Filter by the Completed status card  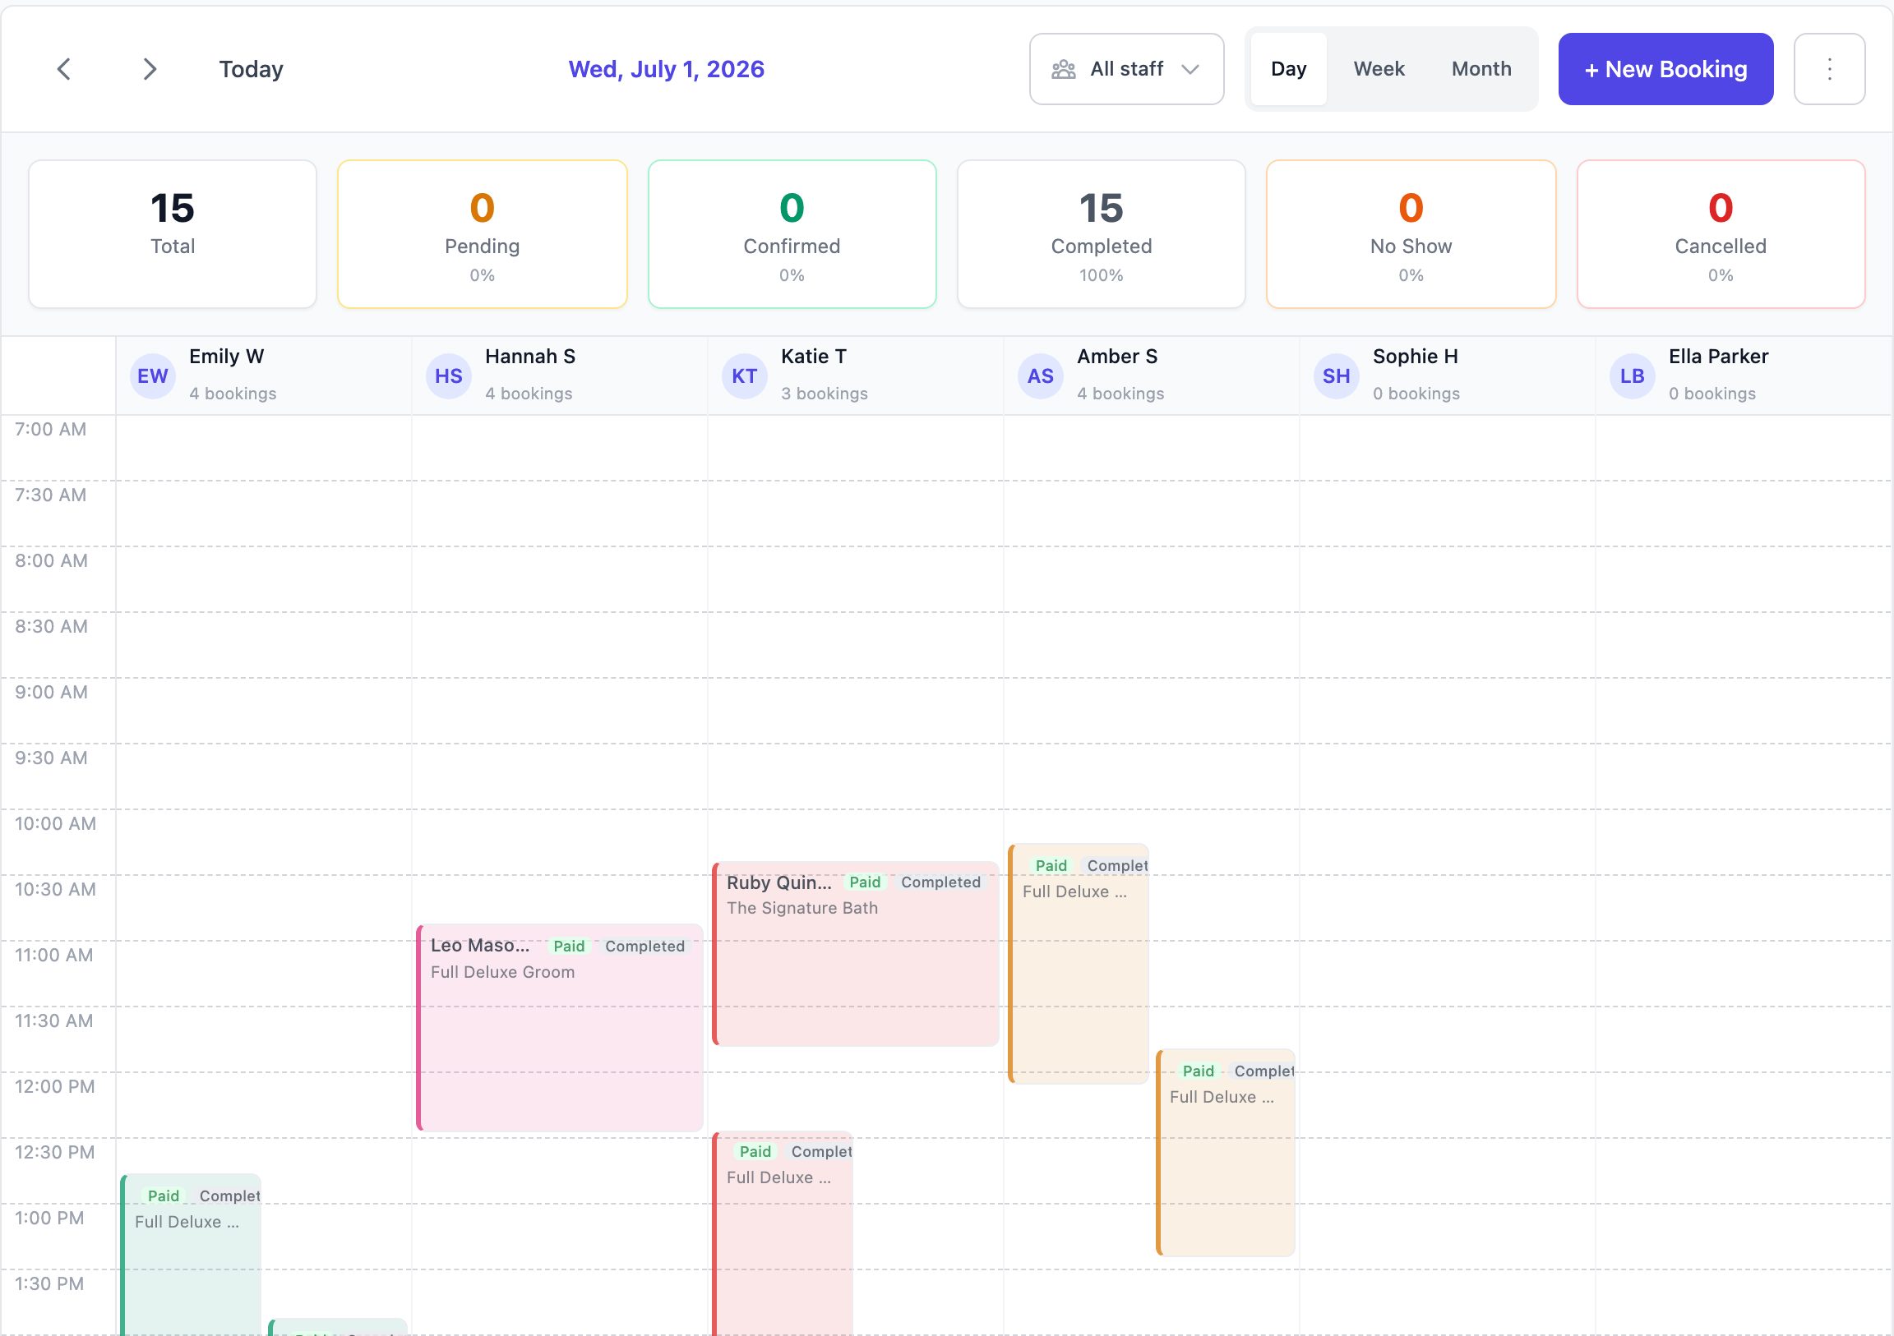(1102, 234)
